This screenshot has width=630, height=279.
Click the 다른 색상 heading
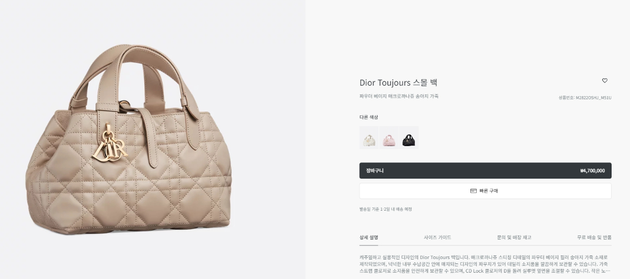(x=369, y=117)
